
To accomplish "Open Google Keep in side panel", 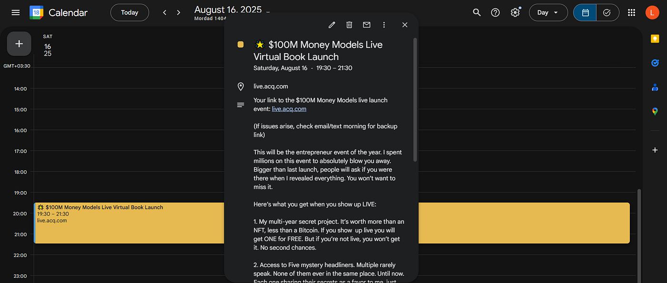I will coord(655,39).
